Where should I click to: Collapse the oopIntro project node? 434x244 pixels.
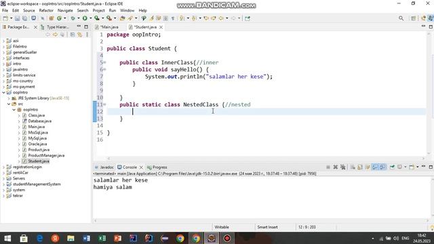[4, 92]
